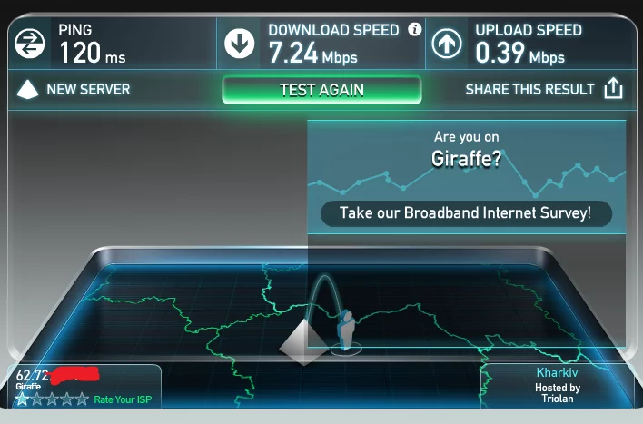The image size is (643, 424).
Task: Click the green Test Again button
Action: click(x=321, y=90)
